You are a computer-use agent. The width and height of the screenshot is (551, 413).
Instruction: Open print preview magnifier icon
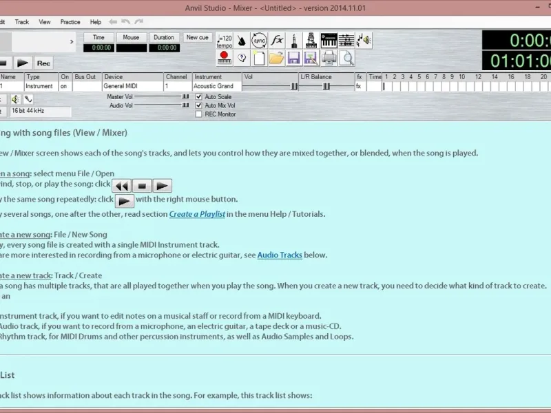tap(346, 59)
